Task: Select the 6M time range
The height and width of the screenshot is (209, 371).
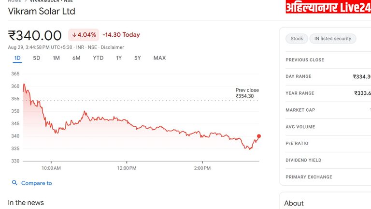Action: pyautogui.click(x=76, y=58)
